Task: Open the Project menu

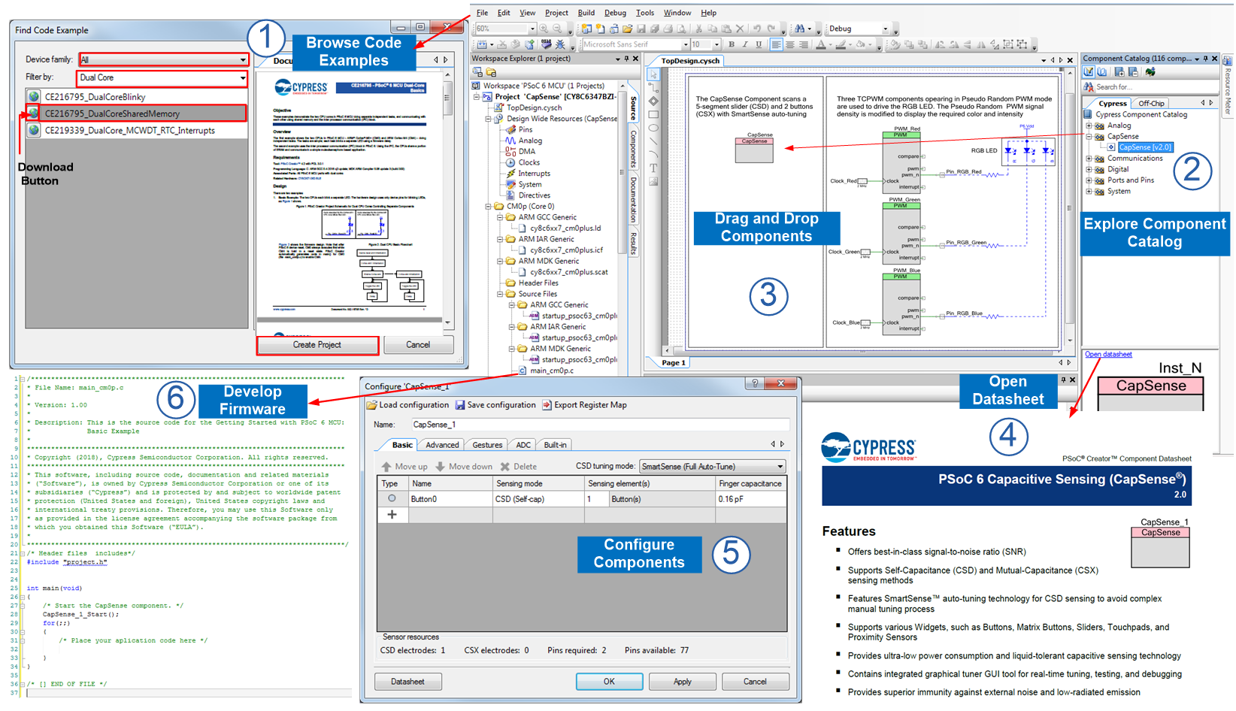Action: pyautogui.click(x=556, y=13)
